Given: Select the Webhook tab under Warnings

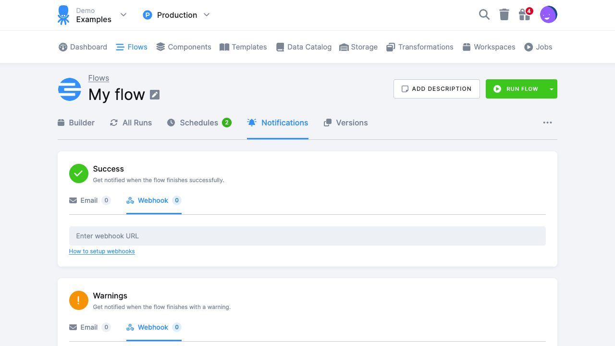Looking at the screenshot, I should coord(153,327).
